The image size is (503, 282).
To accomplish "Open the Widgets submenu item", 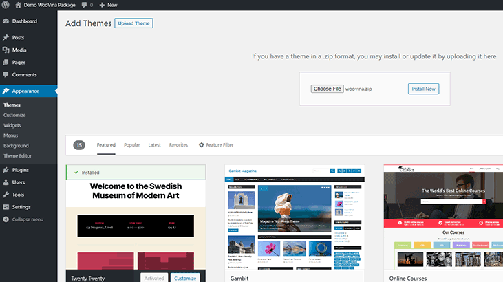I will coord(12,125).
